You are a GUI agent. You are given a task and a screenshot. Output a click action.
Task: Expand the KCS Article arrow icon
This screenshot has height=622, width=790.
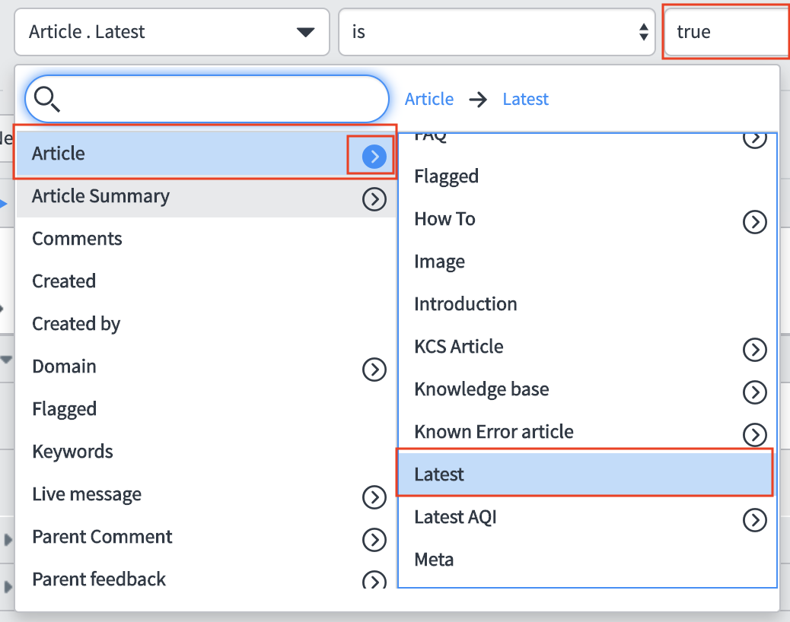(753, 349)
